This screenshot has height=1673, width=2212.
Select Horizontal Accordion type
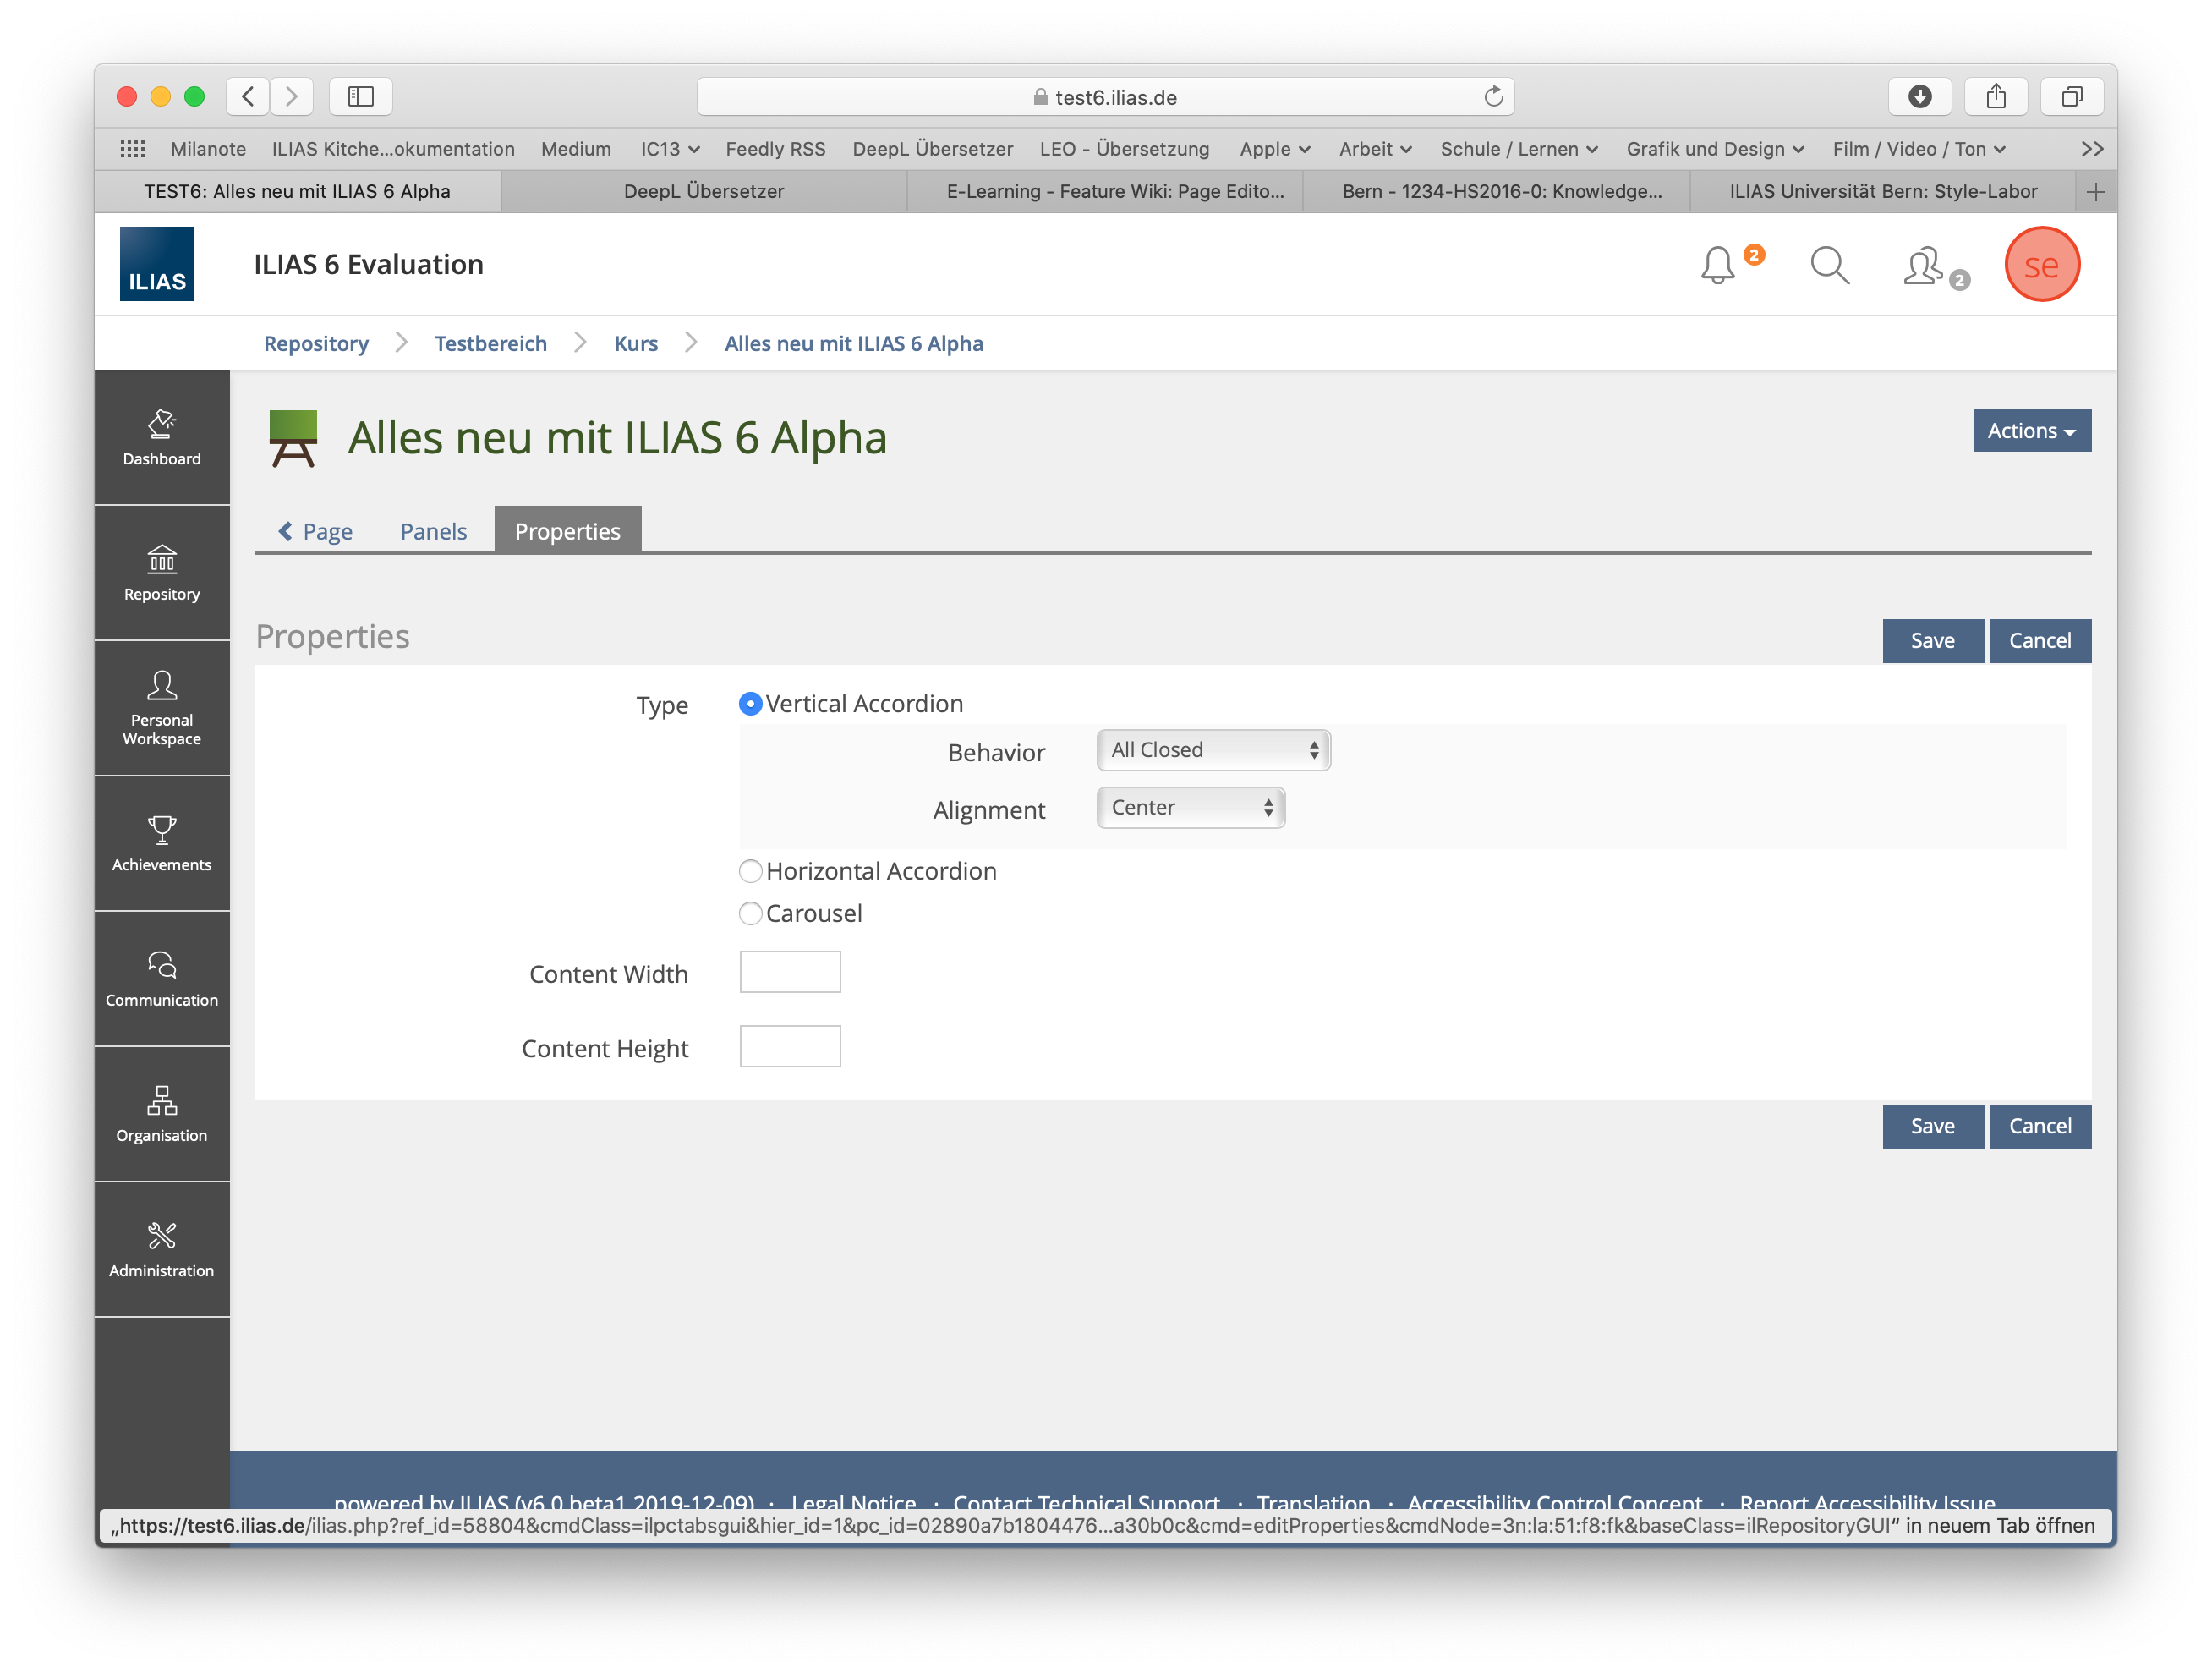750,871
